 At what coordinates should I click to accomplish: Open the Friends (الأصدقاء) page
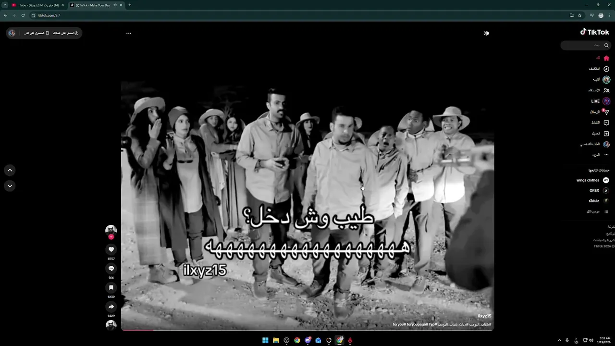point(599,90)
